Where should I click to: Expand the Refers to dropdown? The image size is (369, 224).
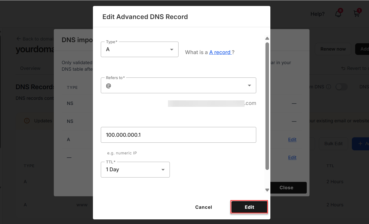coord(178,85)
